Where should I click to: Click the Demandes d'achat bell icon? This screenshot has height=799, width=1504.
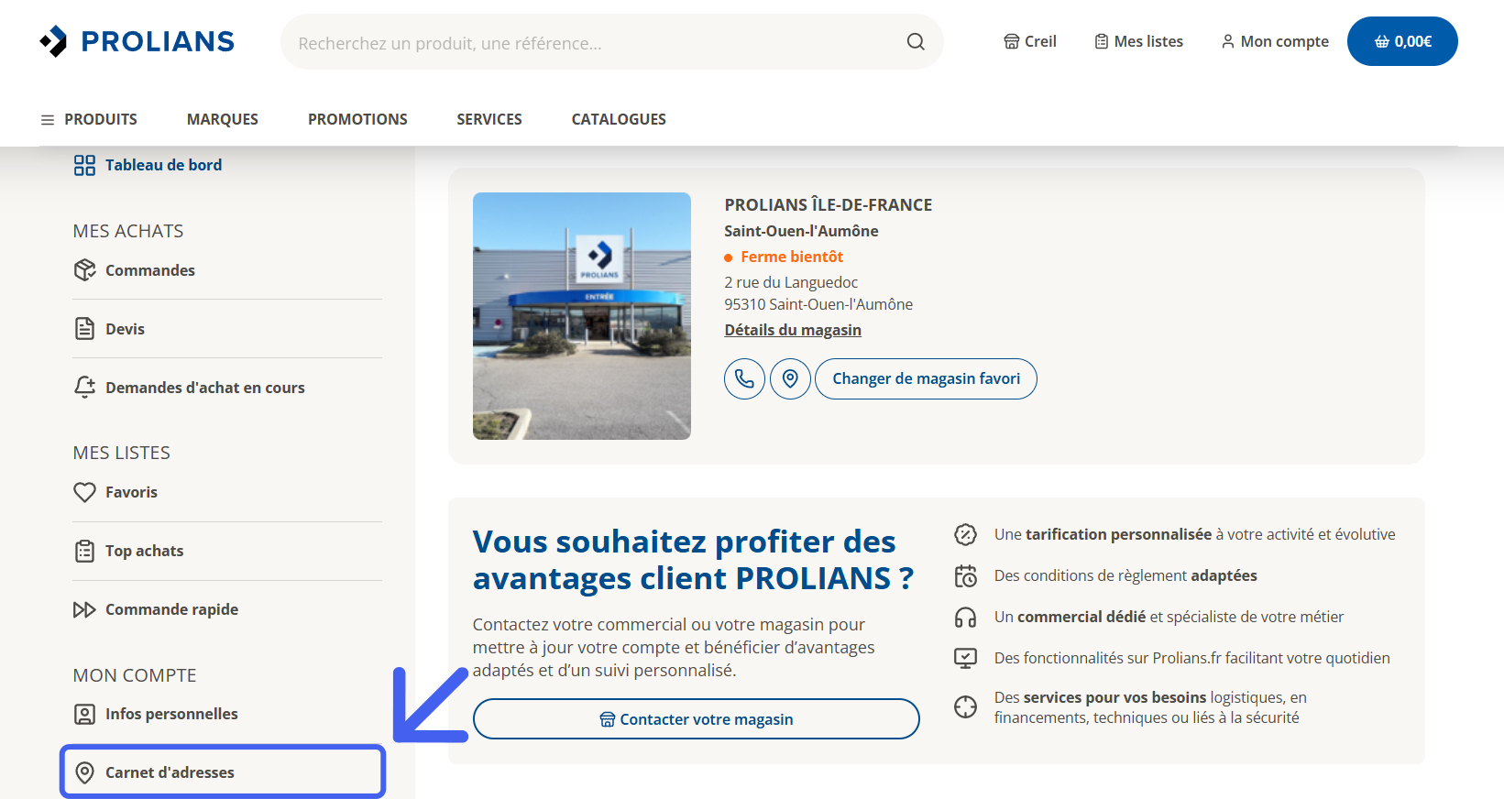(84, 388)
